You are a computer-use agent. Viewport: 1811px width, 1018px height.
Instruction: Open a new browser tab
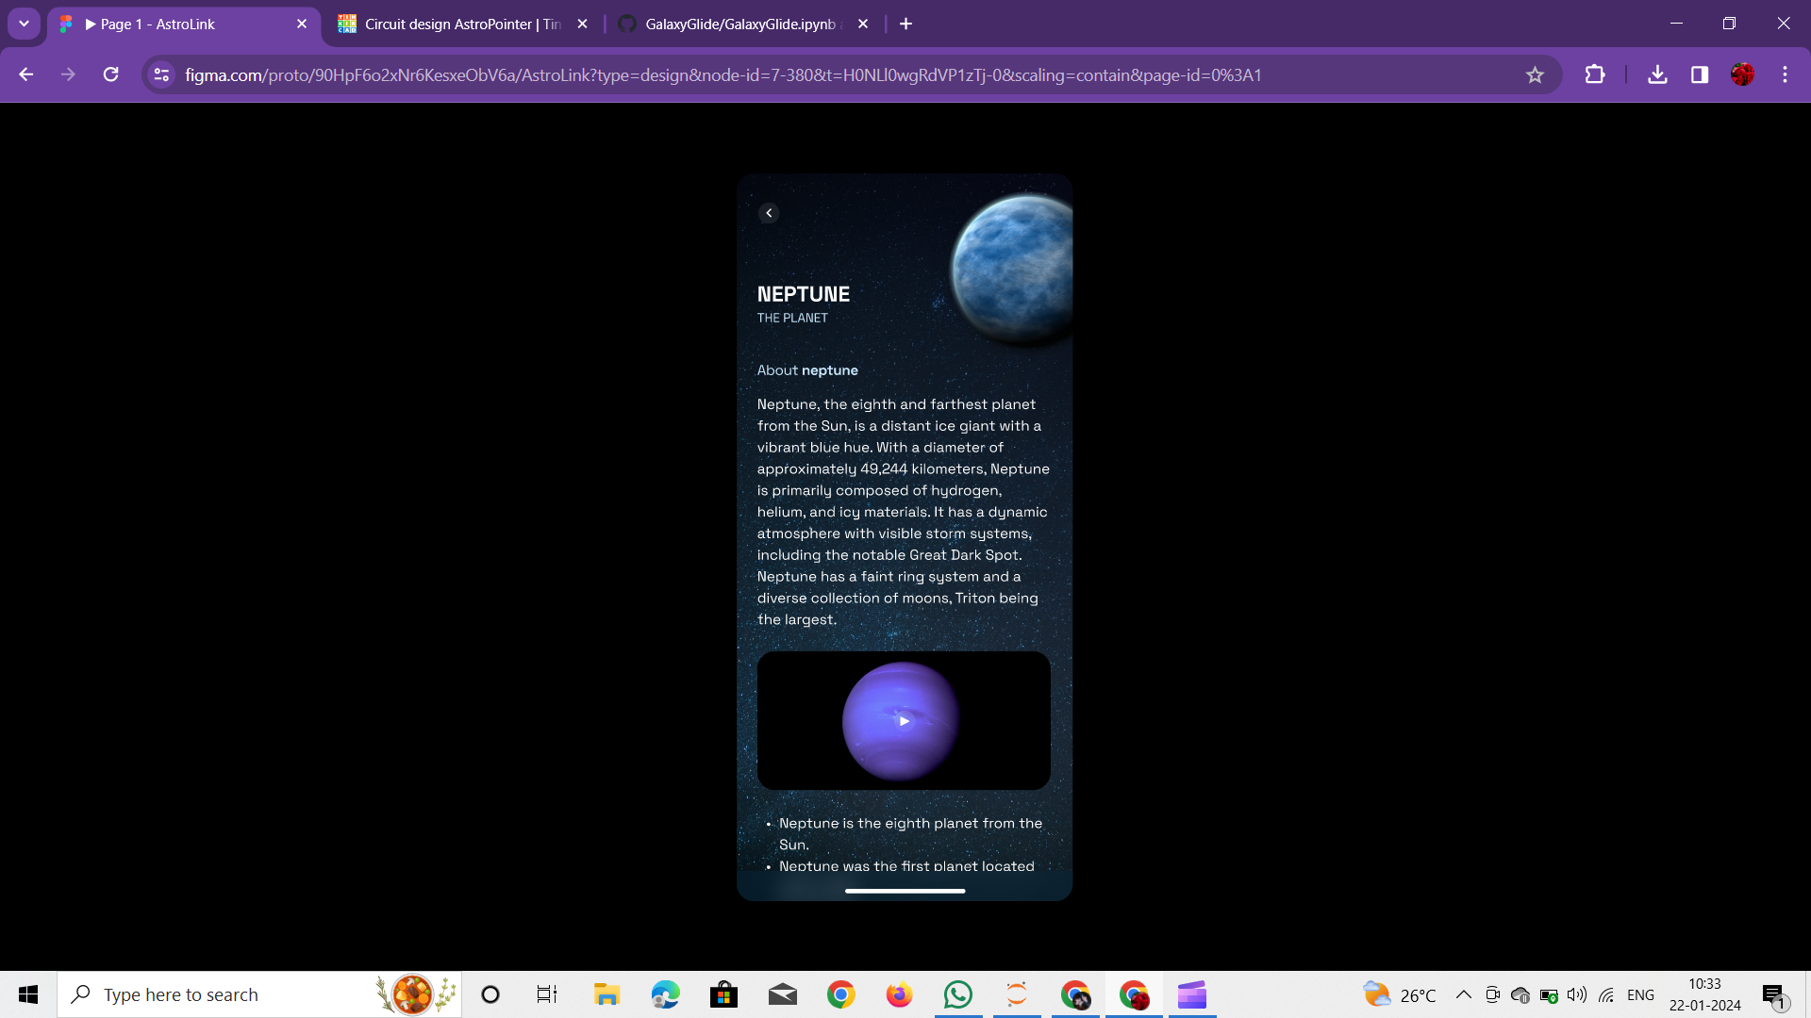[x=905, y=24]
